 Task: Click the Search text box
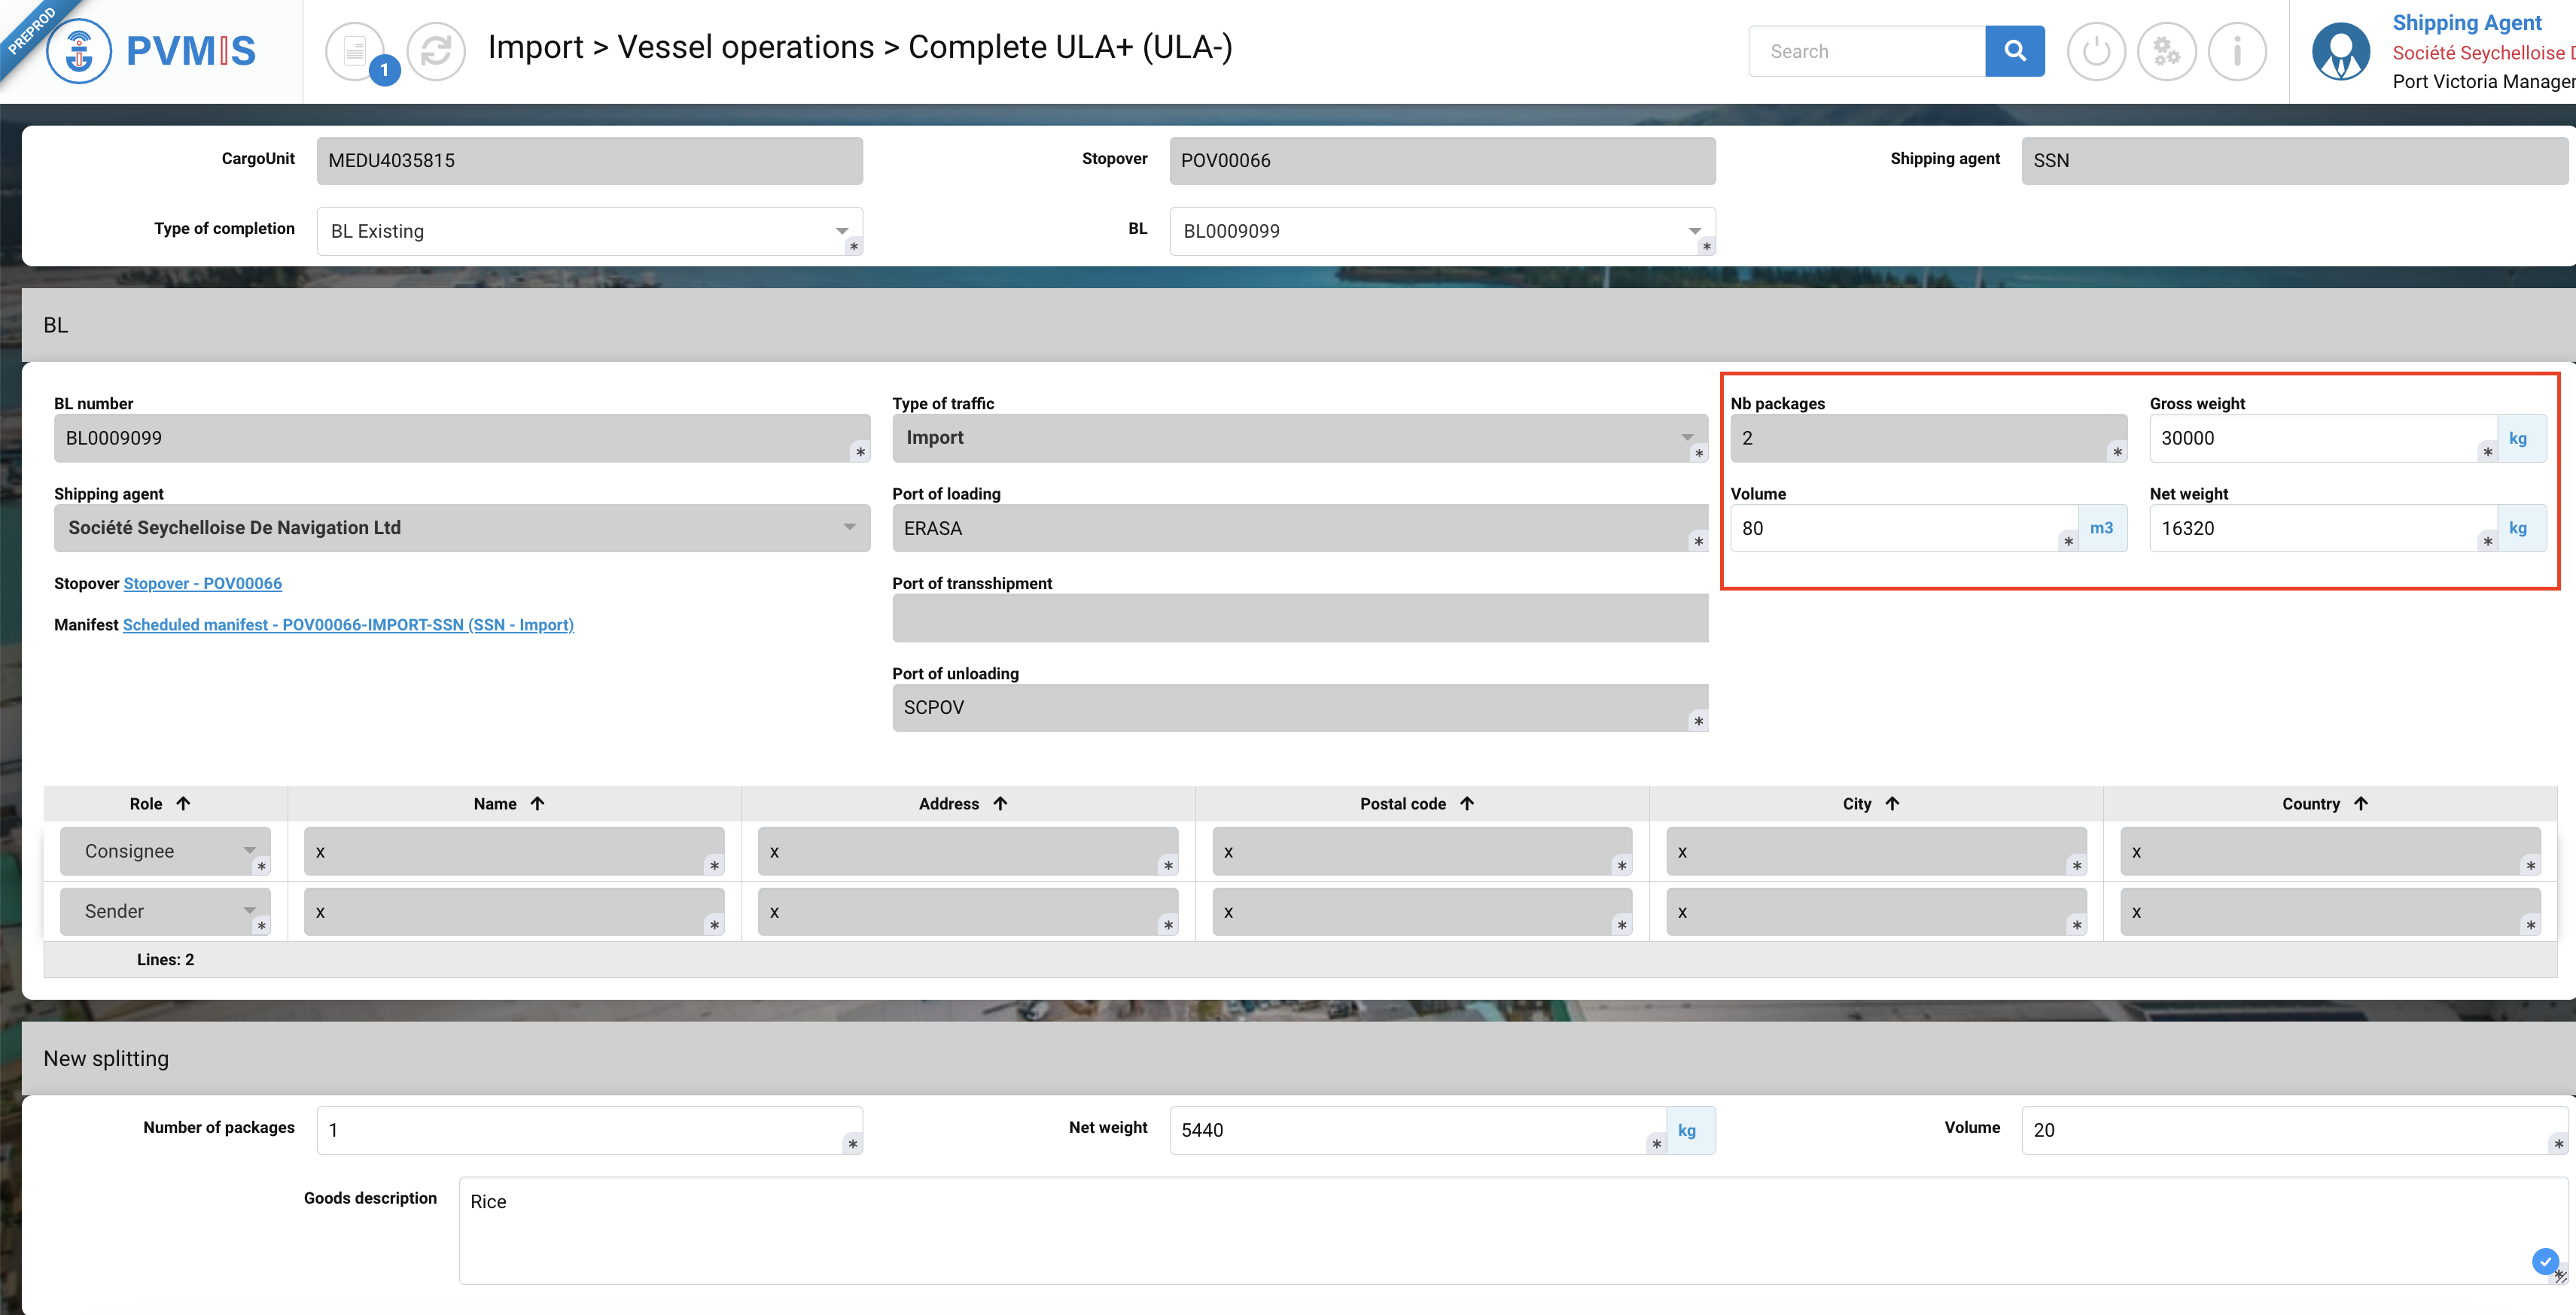pos(1865,51)
